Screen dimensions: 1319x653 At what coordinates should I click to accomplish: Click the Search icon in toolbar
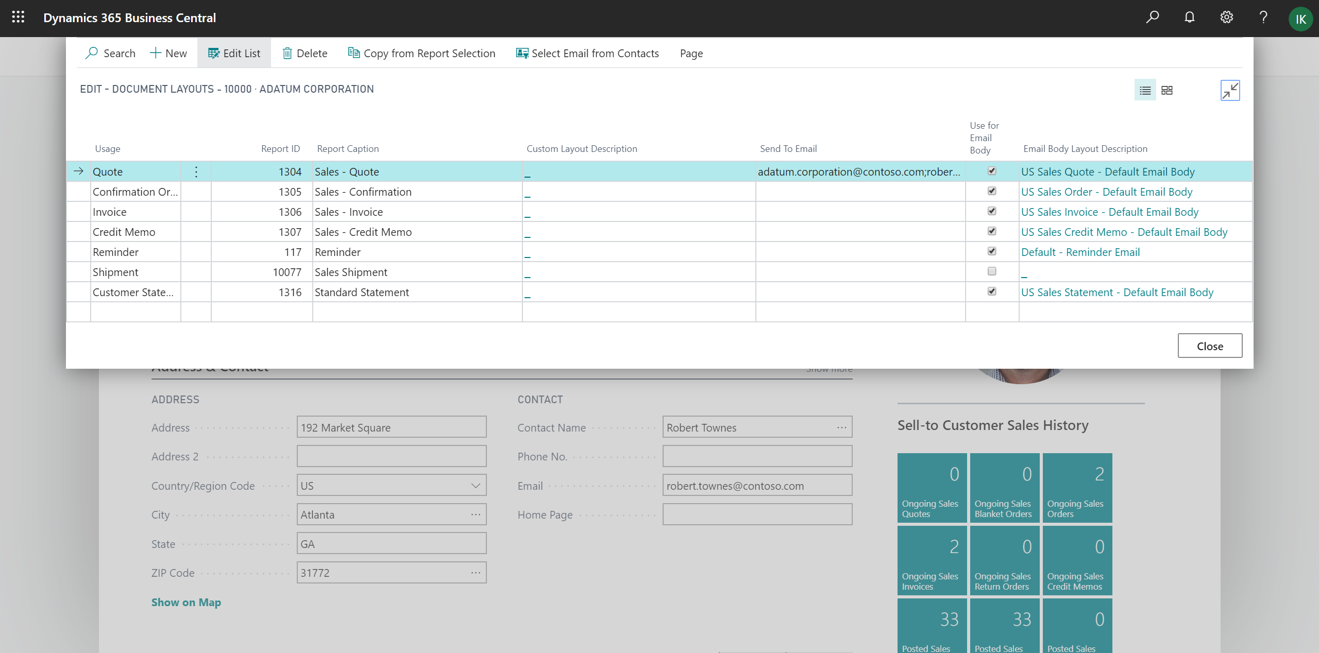click(x=92, y=53)
